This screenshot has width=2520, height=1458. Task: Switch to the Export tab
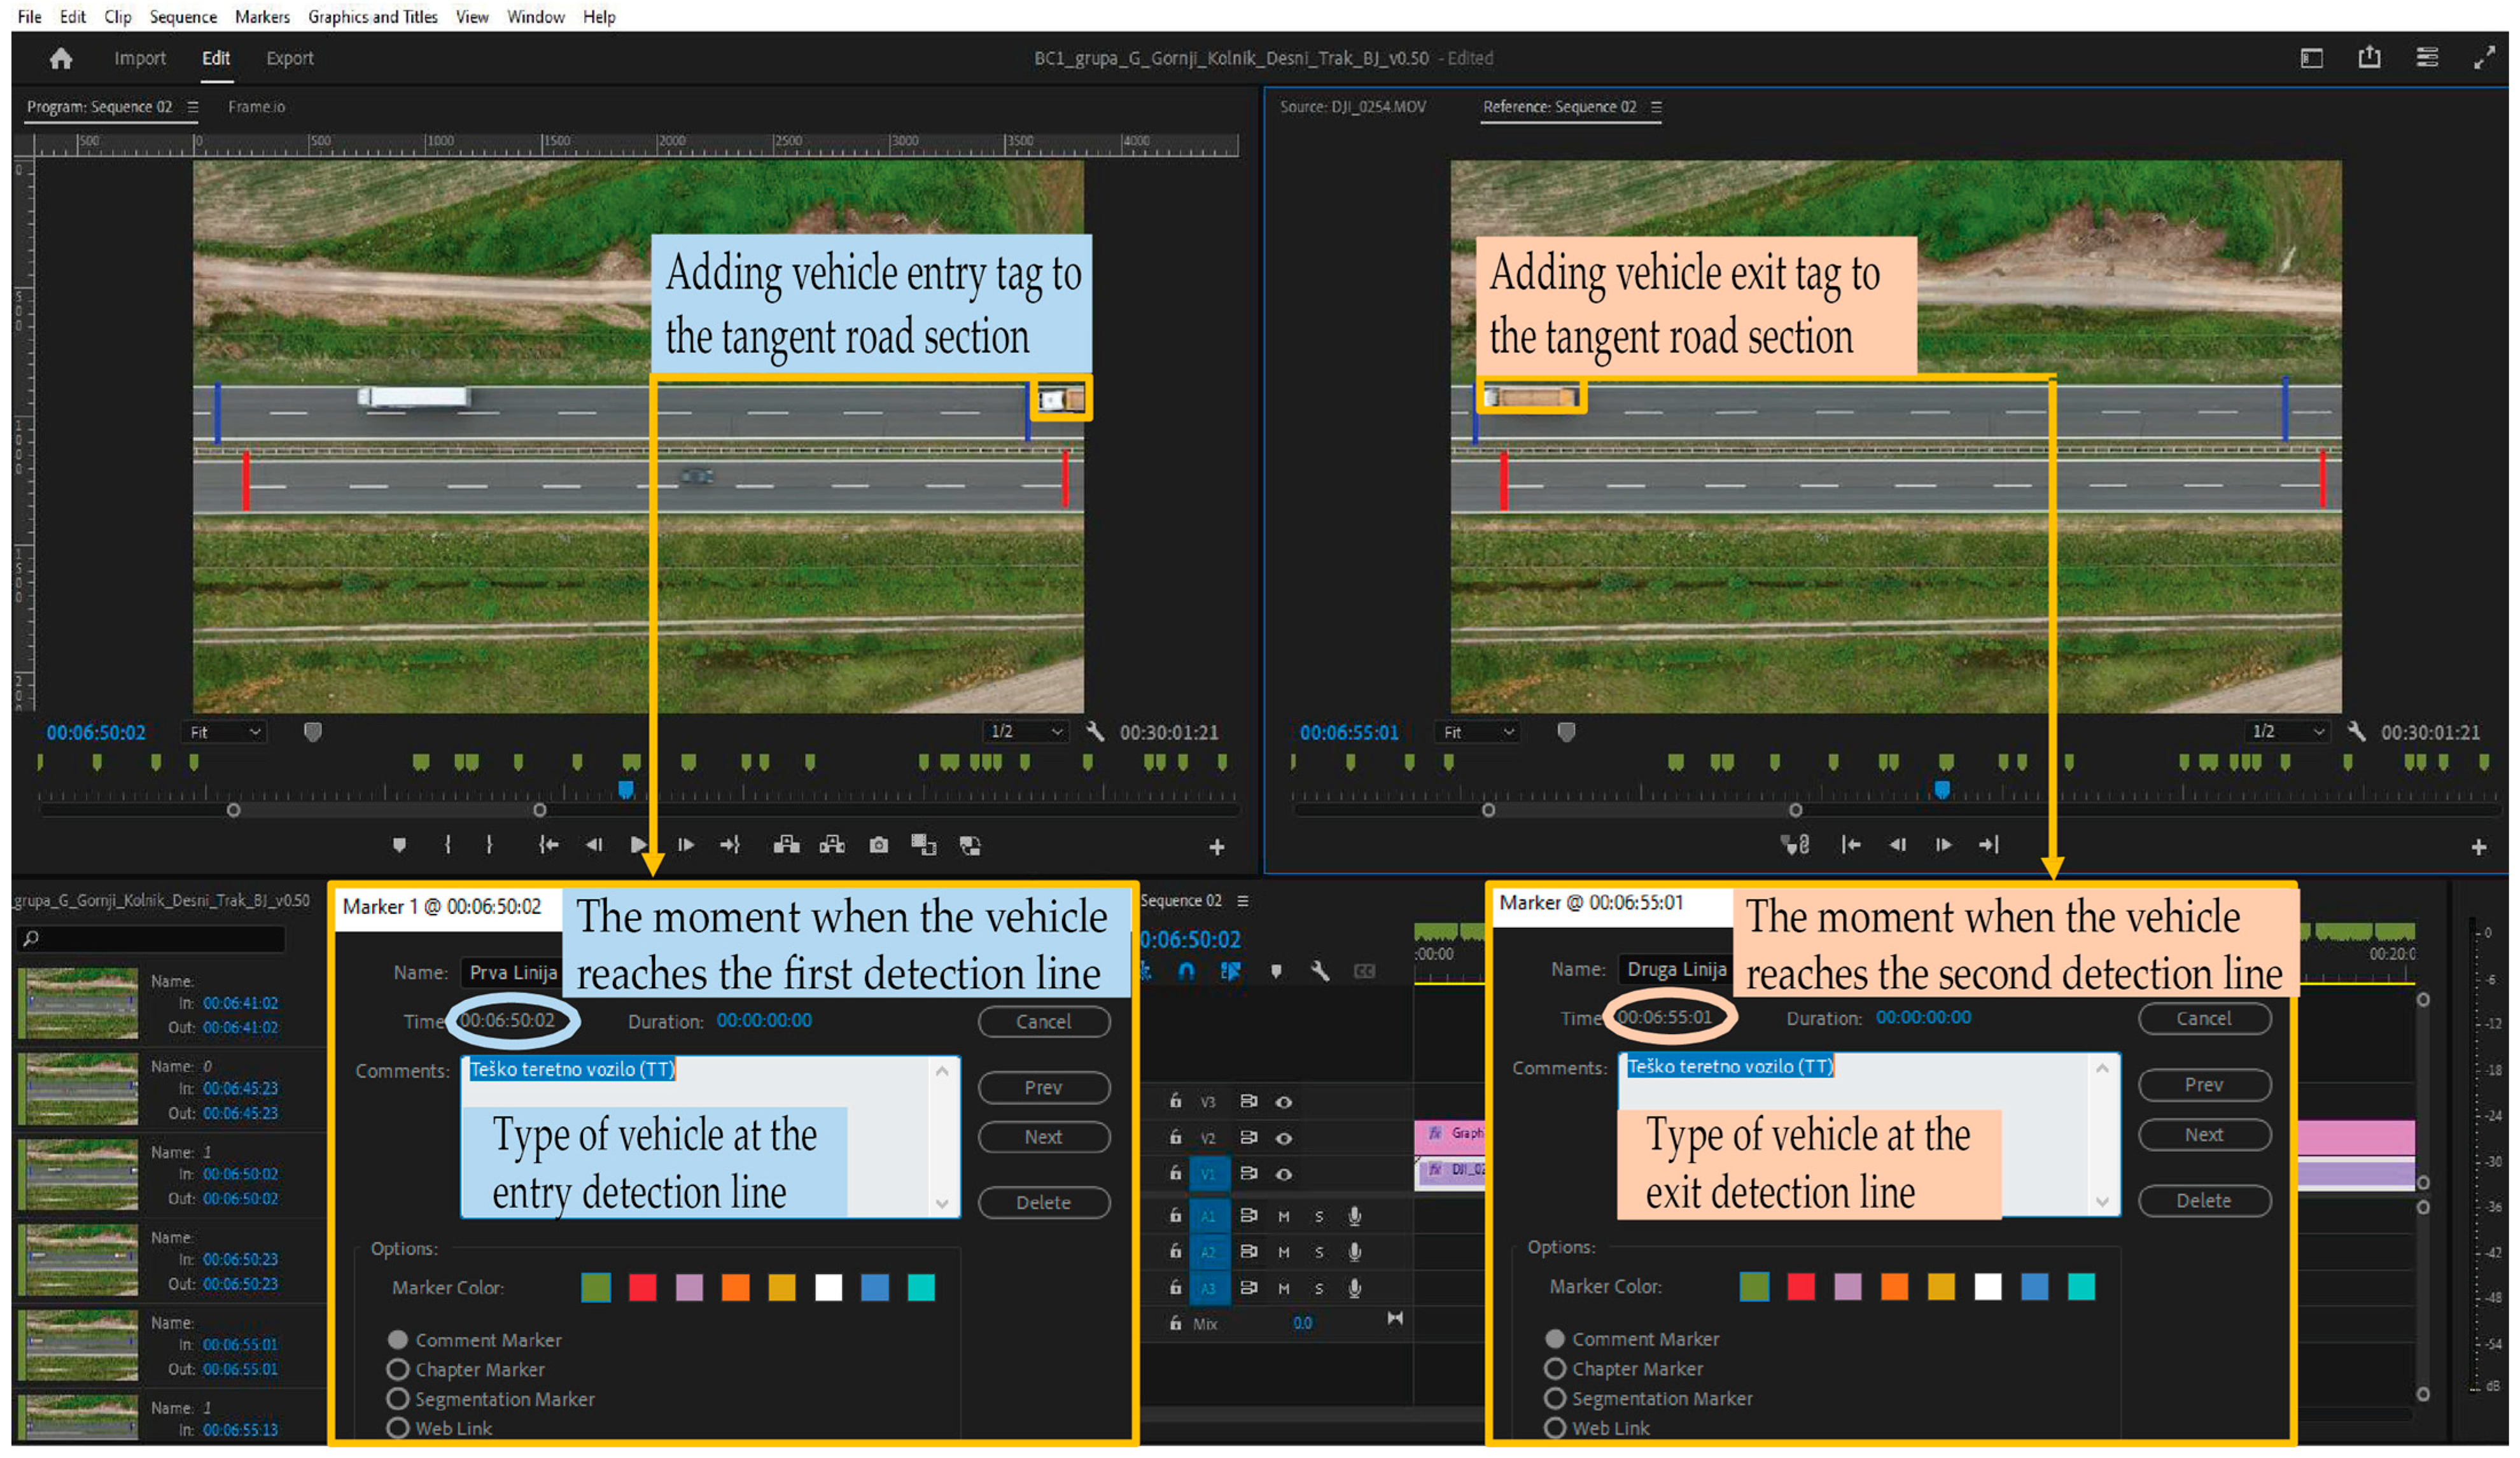tap(289, 58)
